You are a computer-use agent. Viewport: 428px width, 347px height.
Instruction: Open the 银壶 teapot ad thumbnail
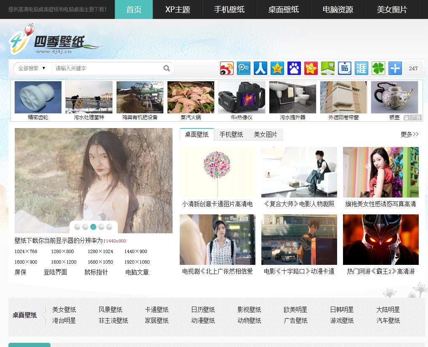coord(394,97)
